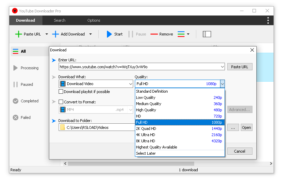Click the 'Ready' status text

(x=16, y=170)
